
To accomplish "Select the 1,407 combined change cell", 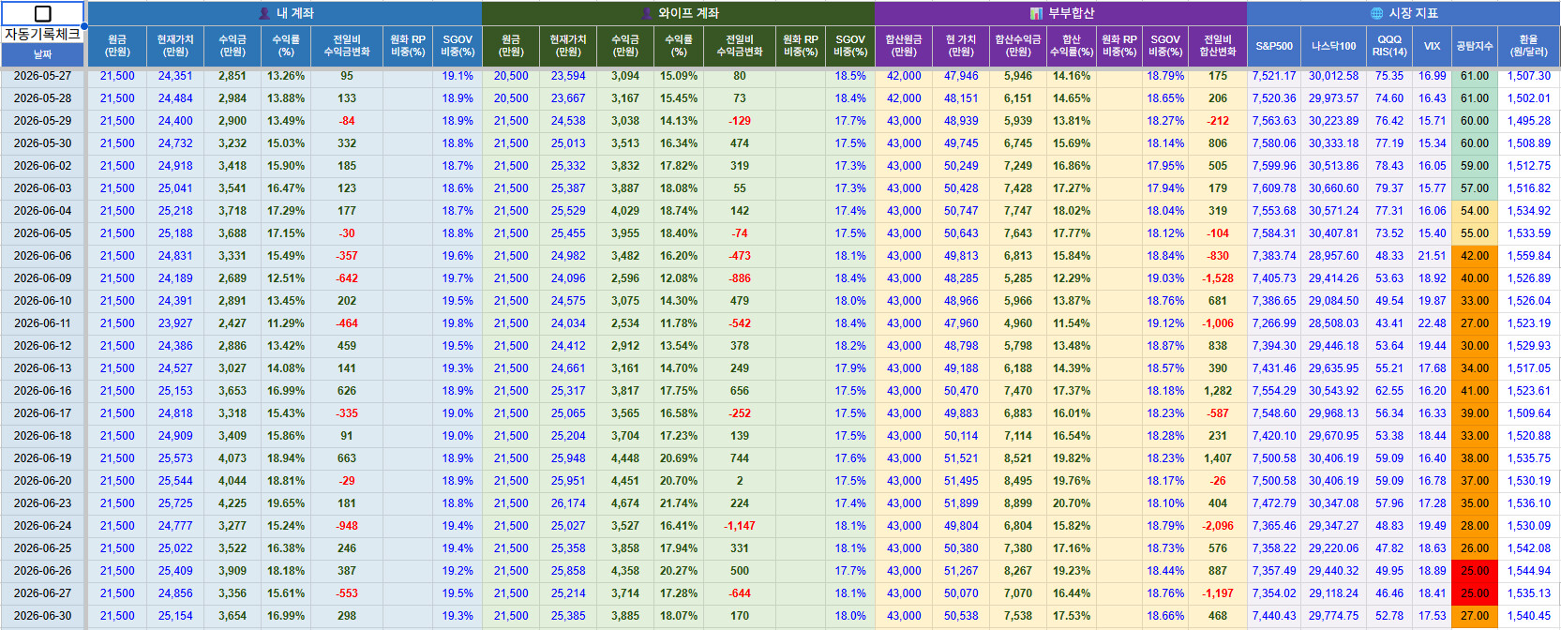I will point(1218,458).
